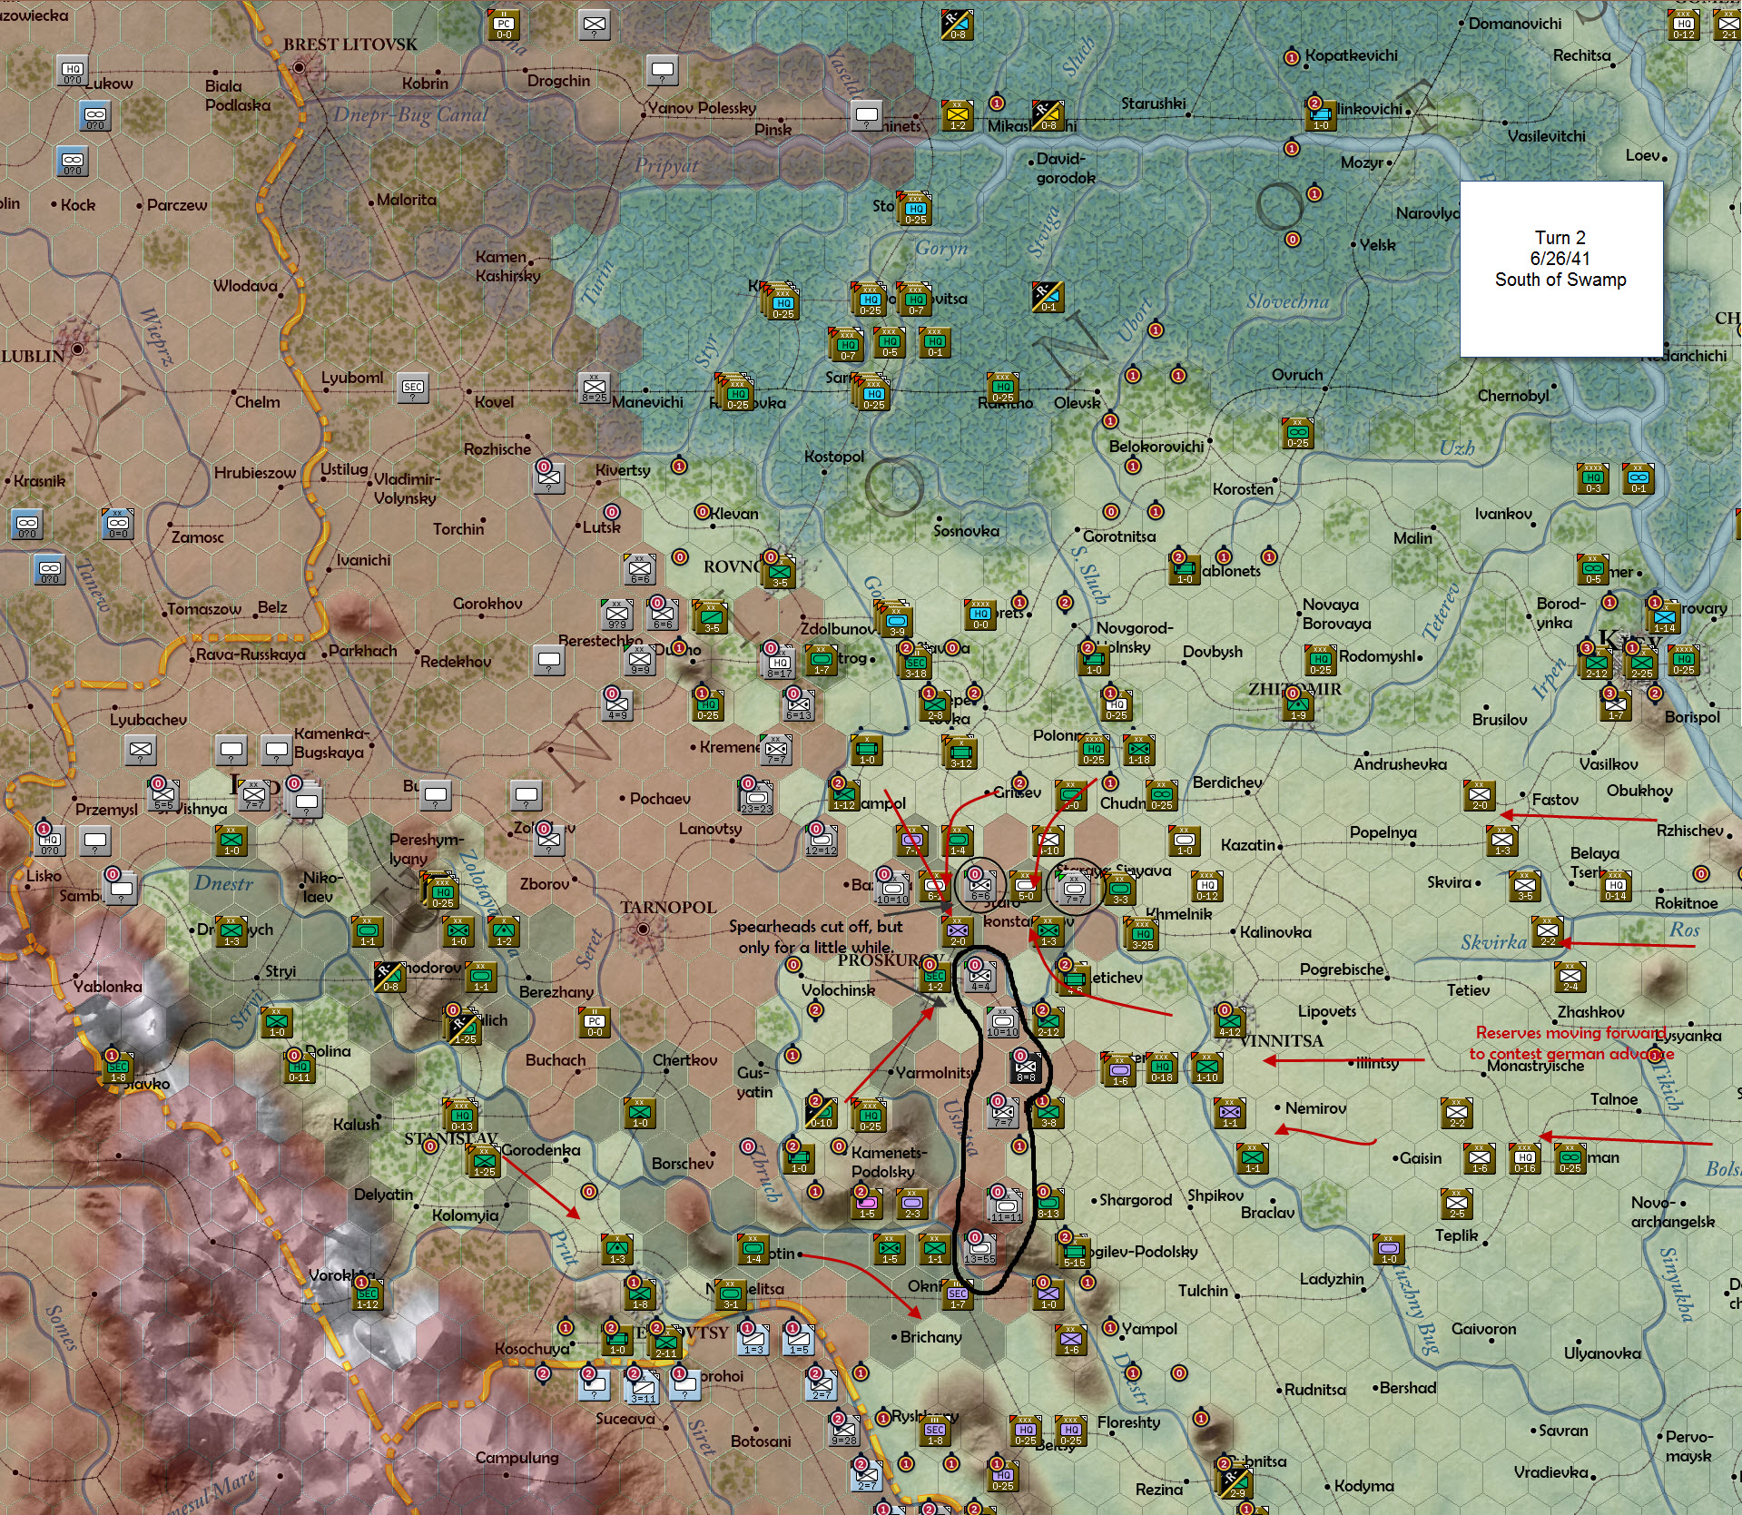
Task: Select the 1-9 mountain unit at Zhitomir
Action: [1298, 705]
